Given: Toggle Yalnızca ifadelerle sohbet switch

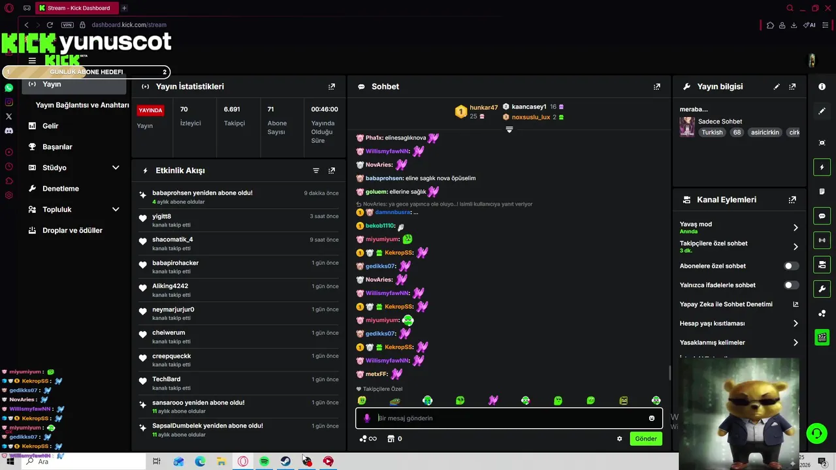Looking at the screenshot, I should point(791,285).
